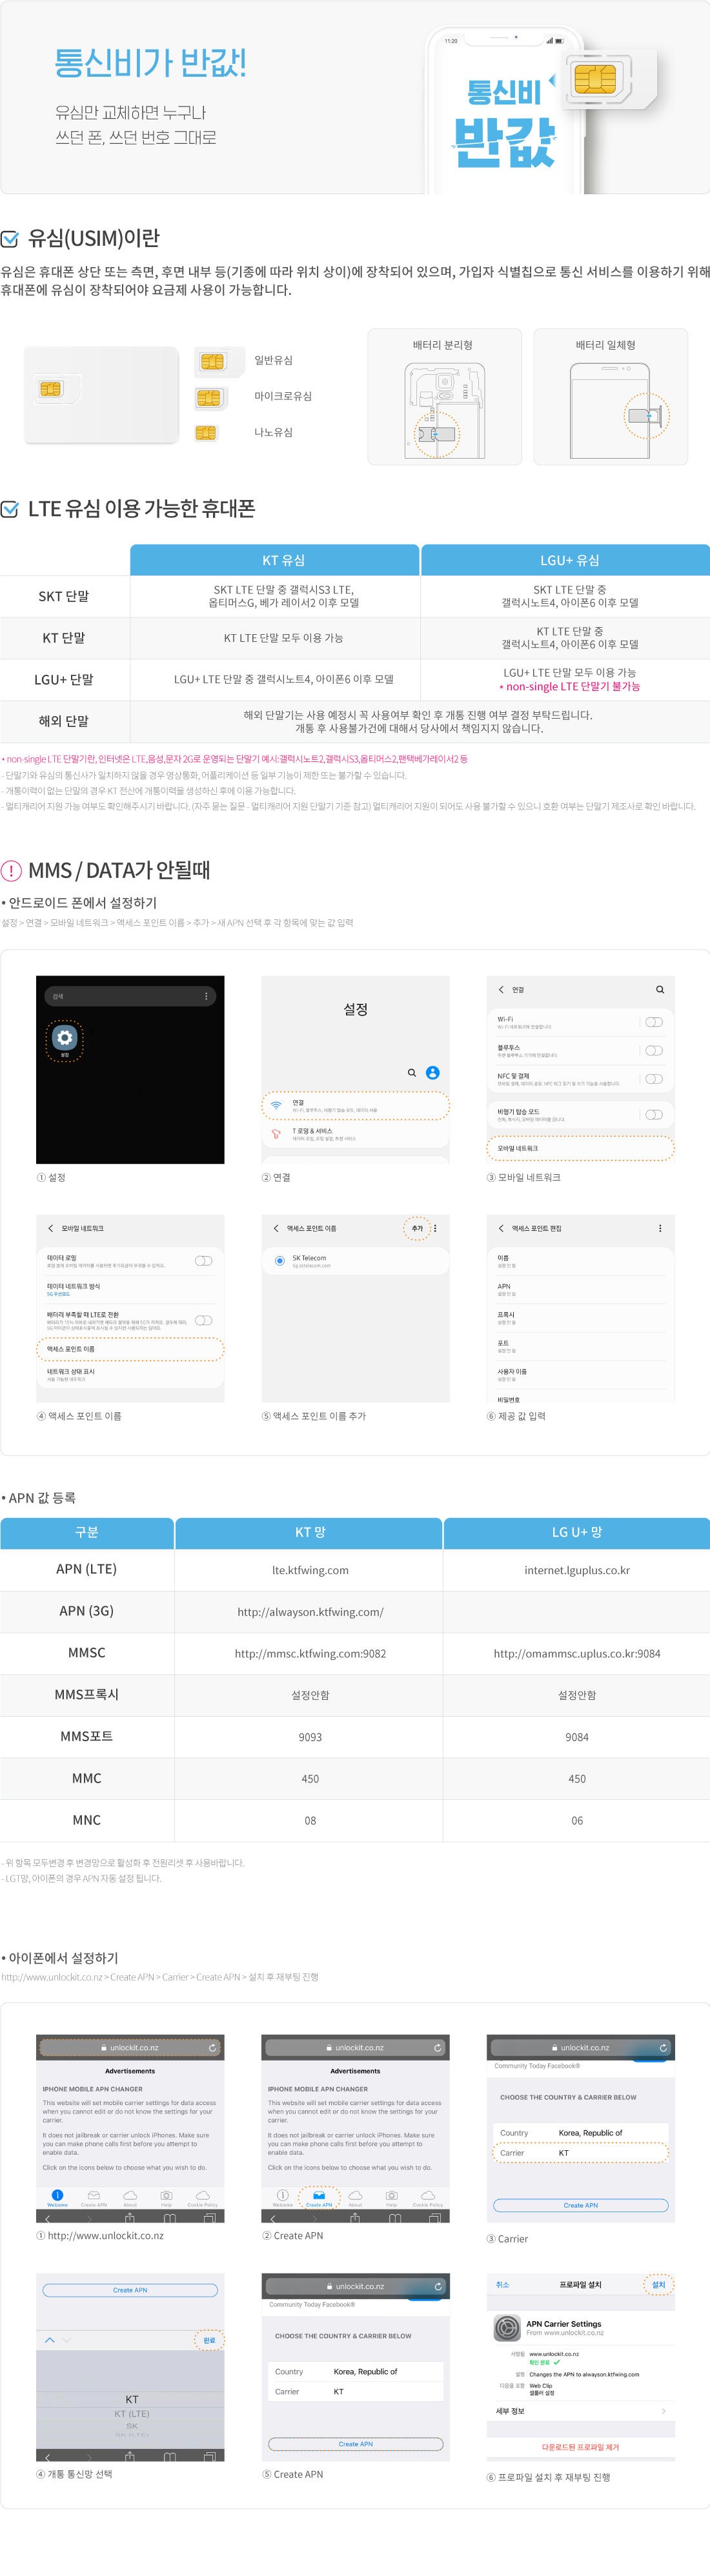Open the 액세스 포인트 이름 row
Viewport: 710px width, 2576px height.
click(130, 1349)
